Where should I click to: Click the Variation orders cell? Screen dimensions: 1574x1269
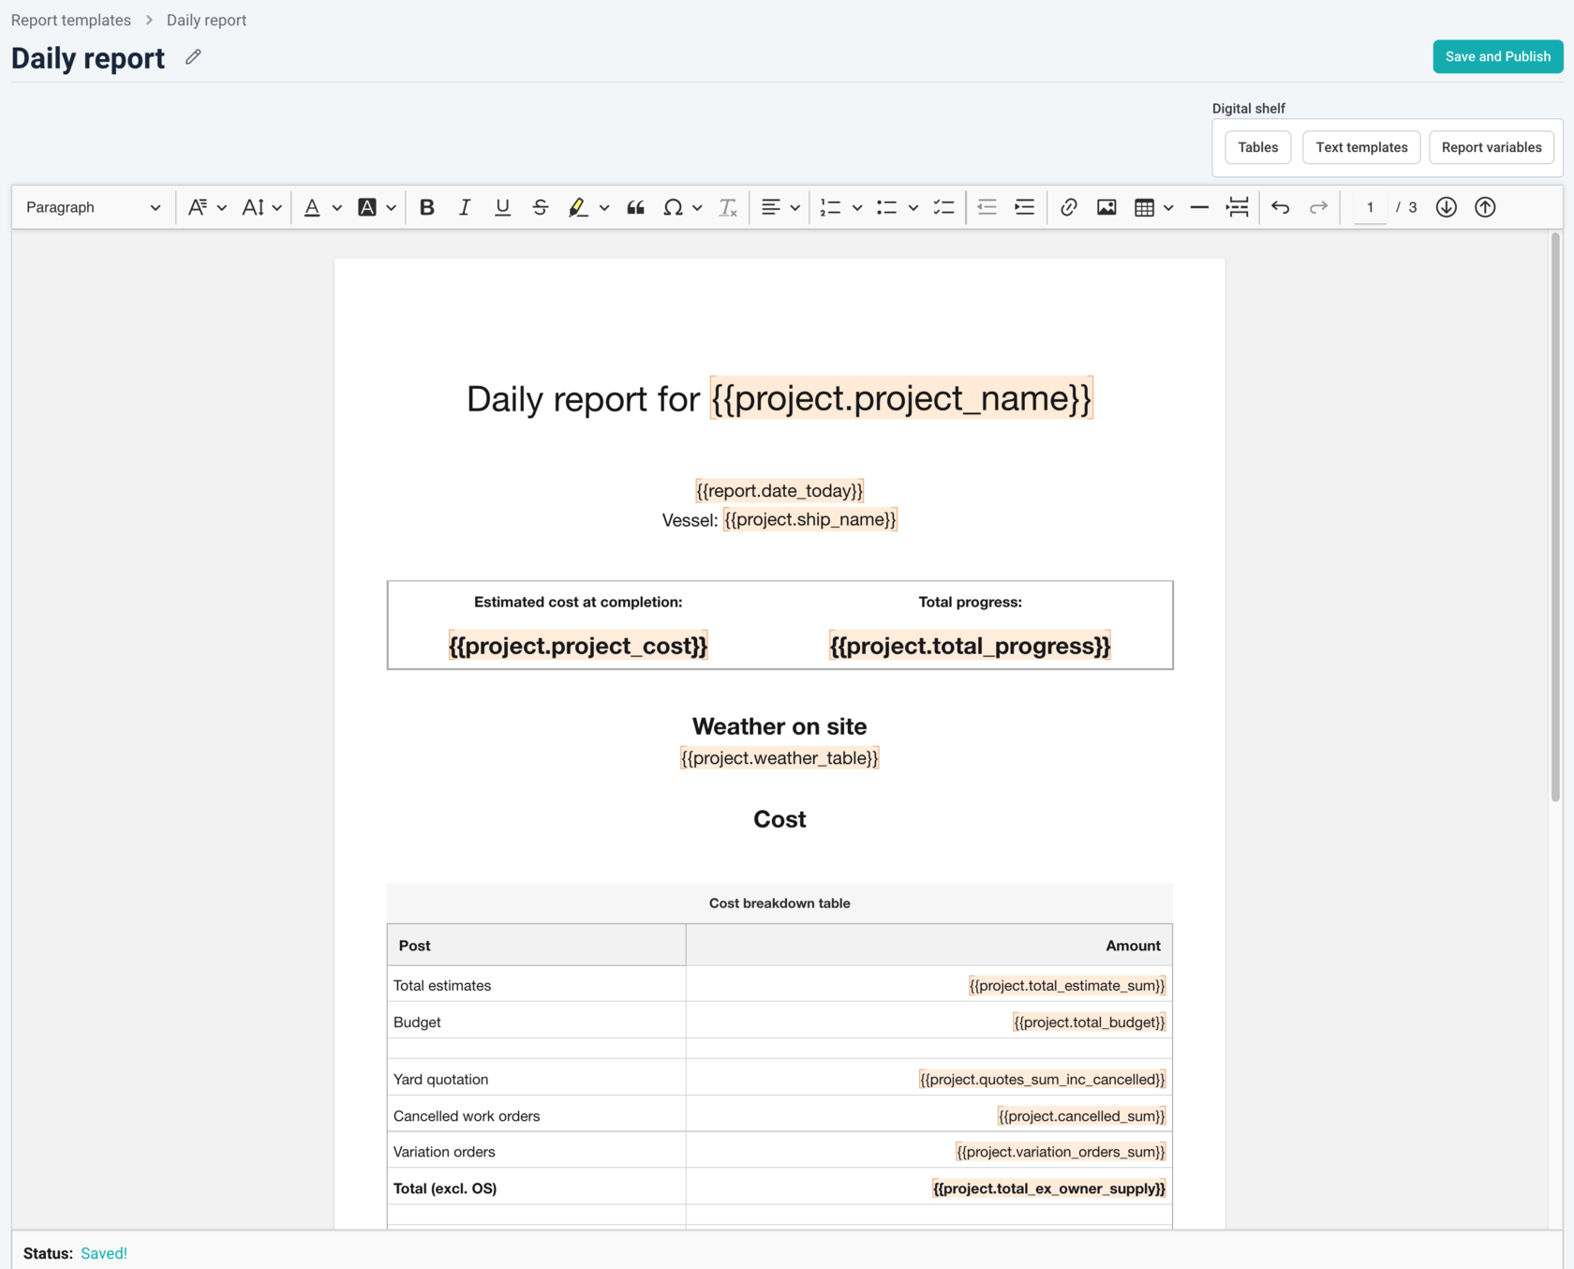click(x=536, y=1151)
